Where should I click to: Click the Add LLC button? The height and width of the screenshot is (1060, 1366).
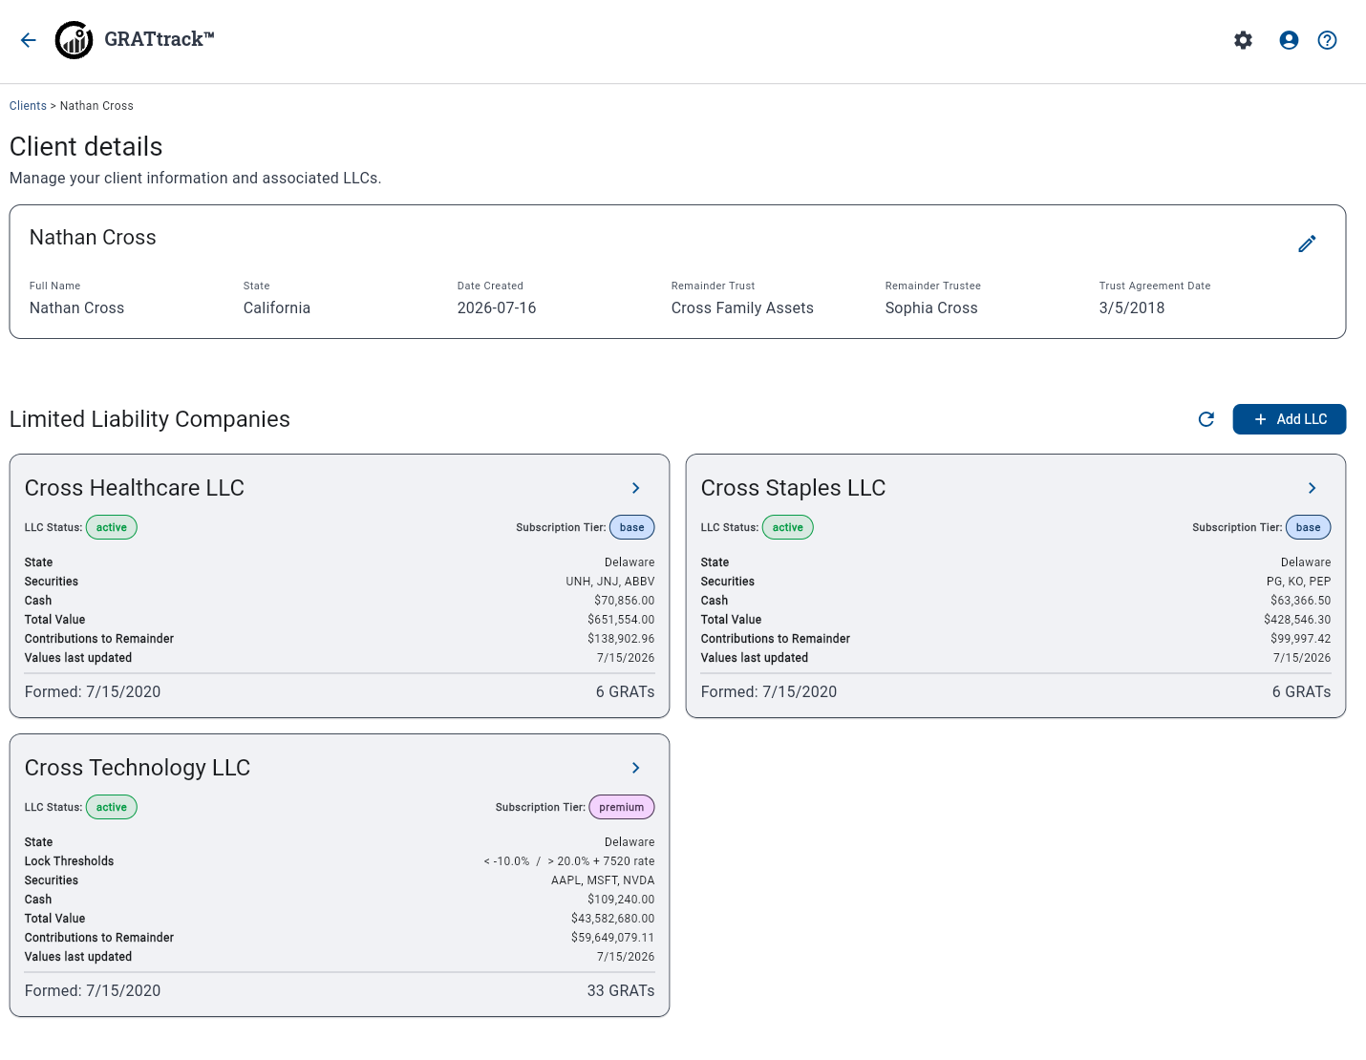1289,419
